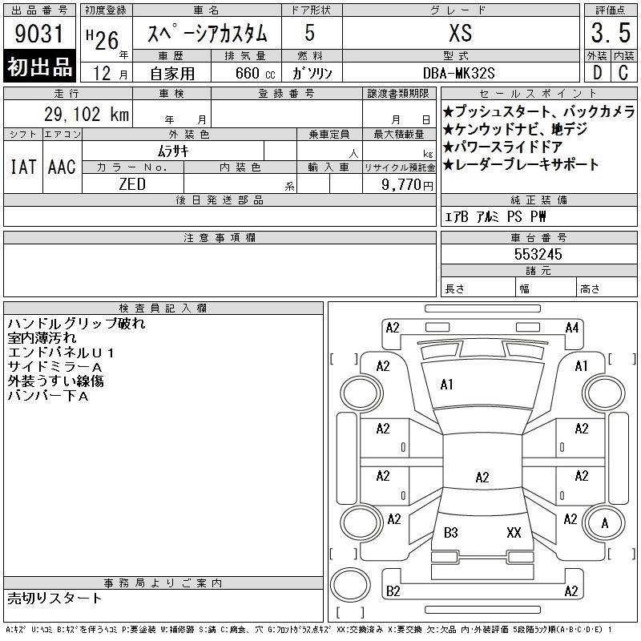Viewport: 641px width, 641px height.
Task: Click the 諸元 header
Action: (538, 271)
